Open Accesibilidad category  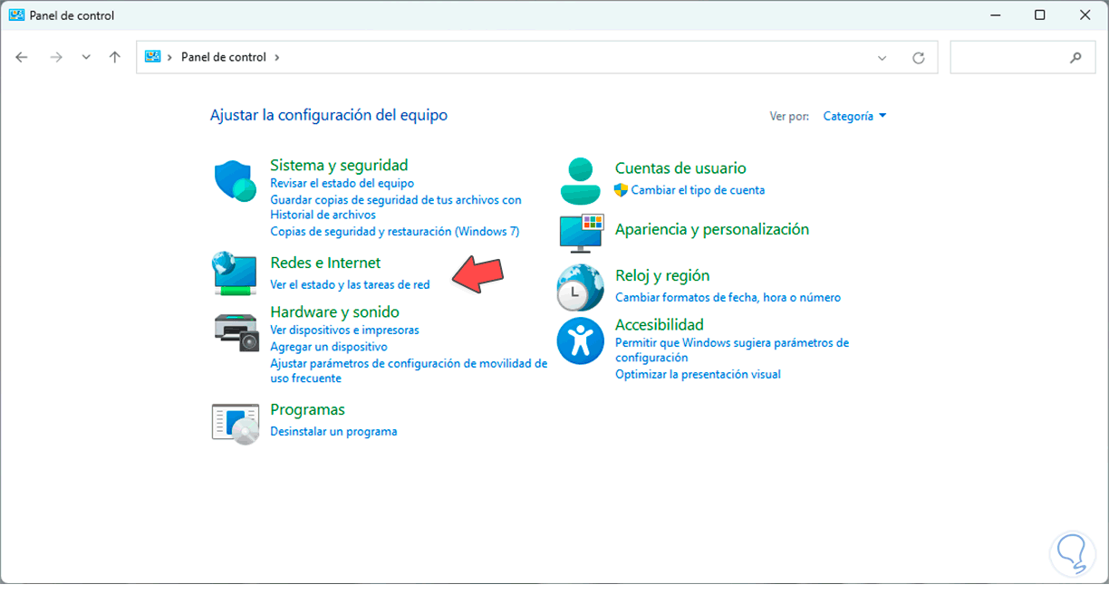[x=660, y=324]
